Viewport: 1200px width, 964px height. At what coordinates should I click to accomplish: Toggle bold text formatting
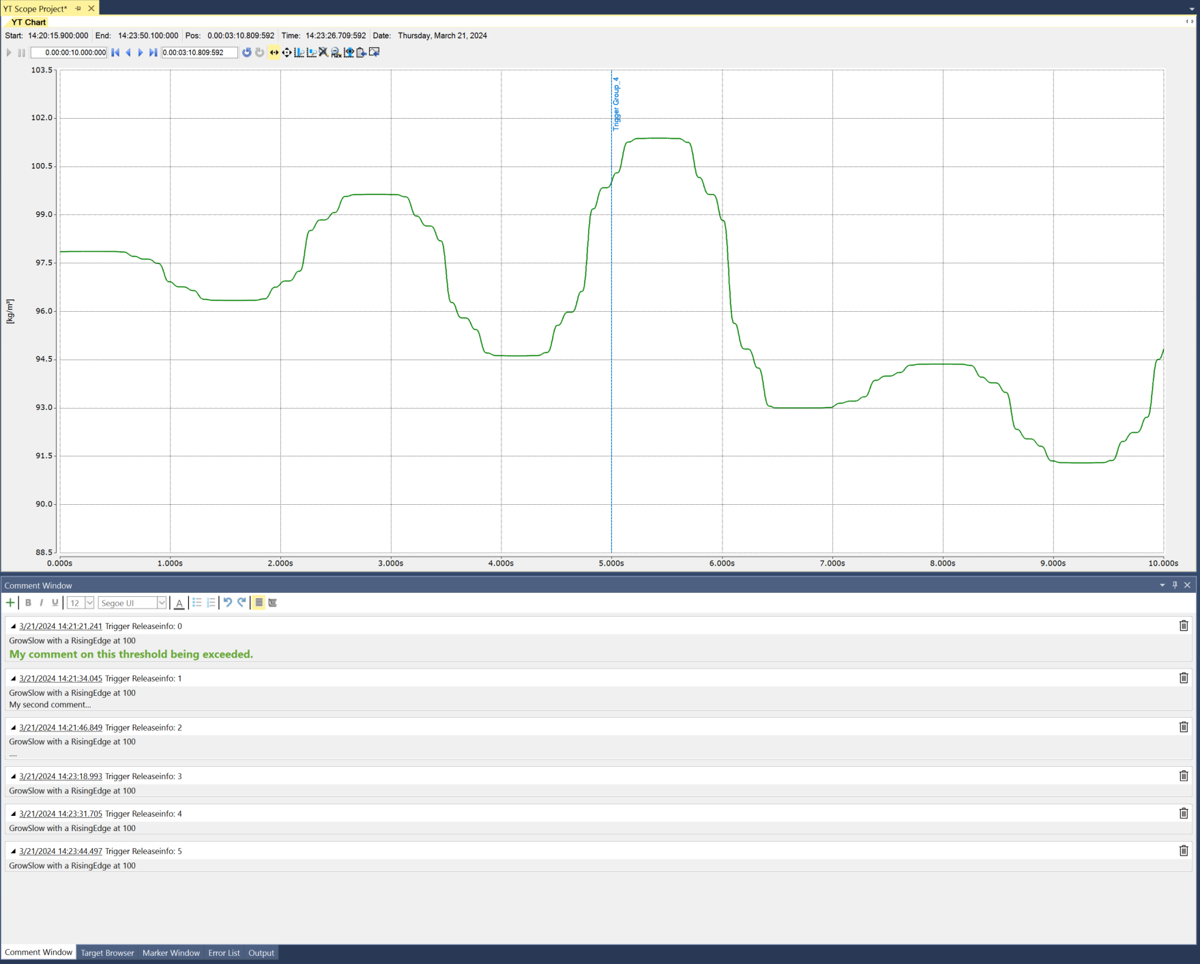point(28,602)
